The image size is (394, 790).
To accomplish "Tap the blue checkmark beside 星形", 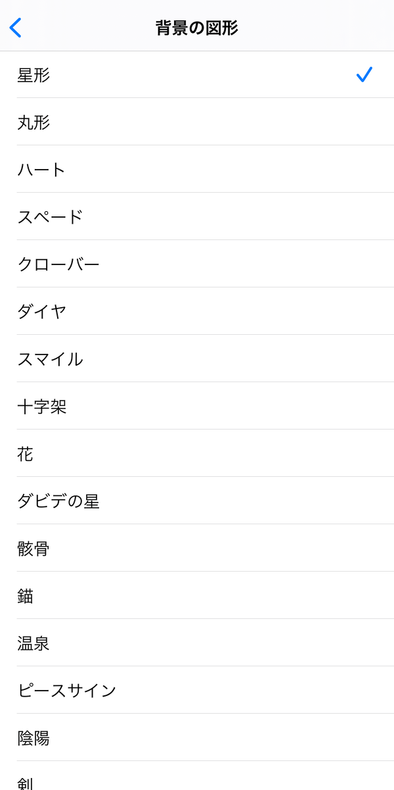I will point(364,75).
